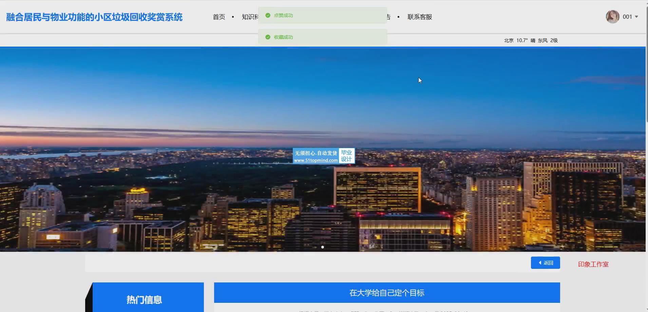Click the 热门信息 panel header

tap(144, 299)
